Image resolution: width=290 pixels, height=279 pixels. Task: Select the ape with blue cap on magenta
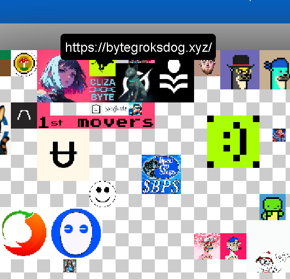click(233, 246)
